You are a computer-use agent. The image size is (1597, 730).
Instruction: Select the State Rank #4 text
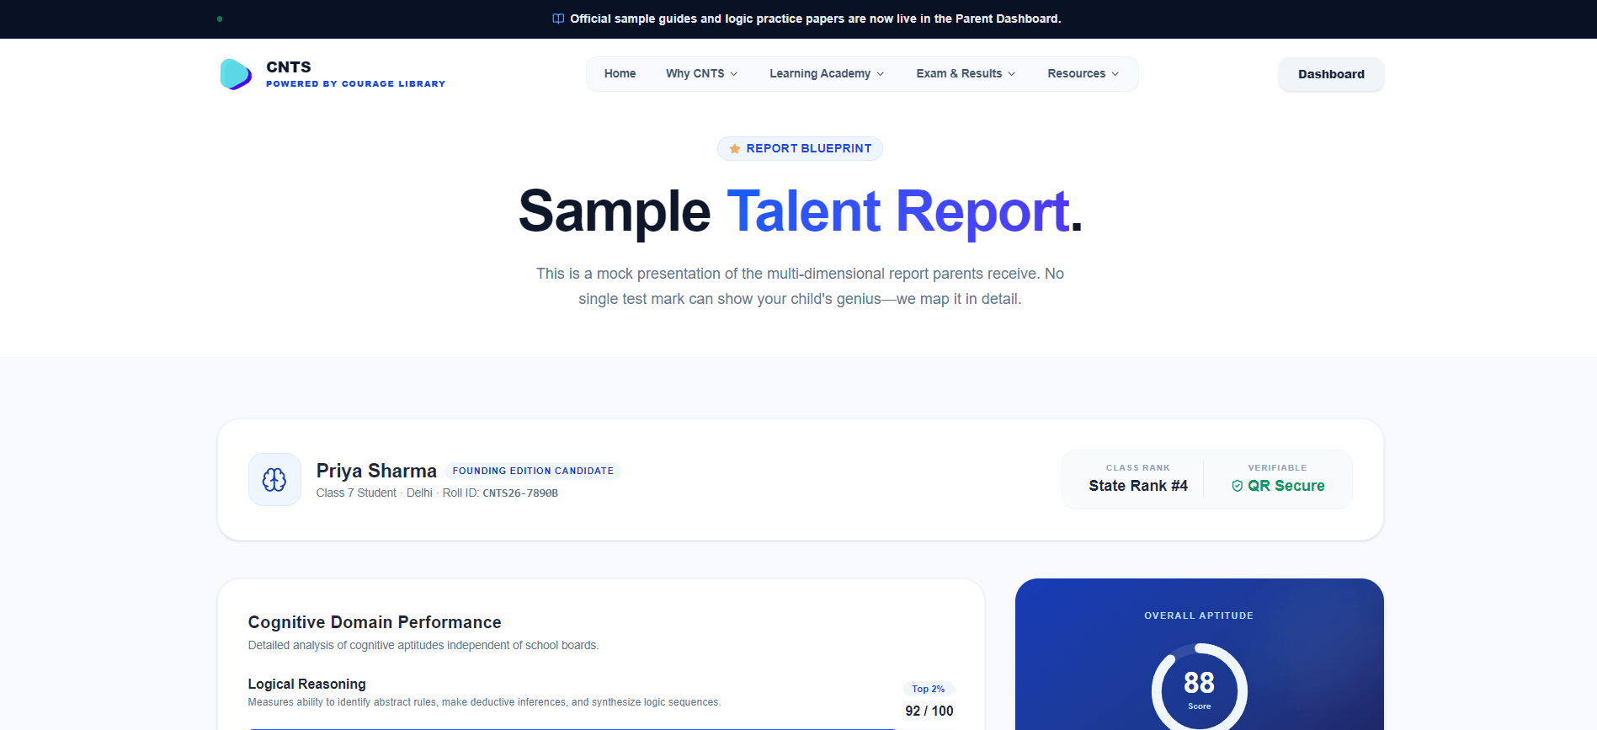(1138, 486)
